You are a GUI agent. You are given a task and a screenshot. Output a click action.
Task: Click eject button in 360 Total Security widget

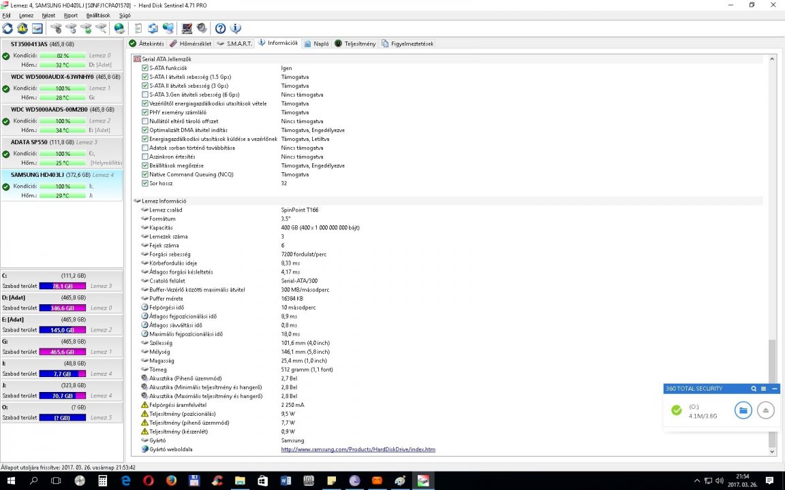765,410
